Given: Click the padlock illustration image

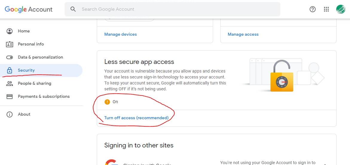Looking at the screenshot, I should pyautogui.click(x=282, y=78).
